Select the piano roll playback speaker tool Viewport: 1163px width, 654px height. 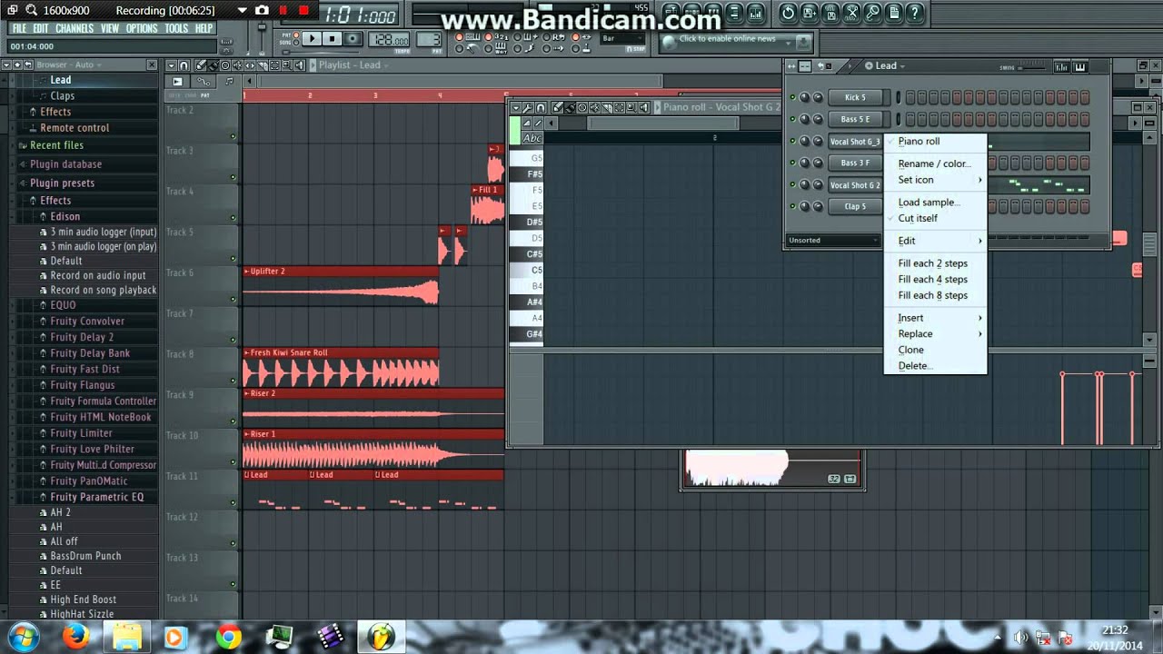643,107
